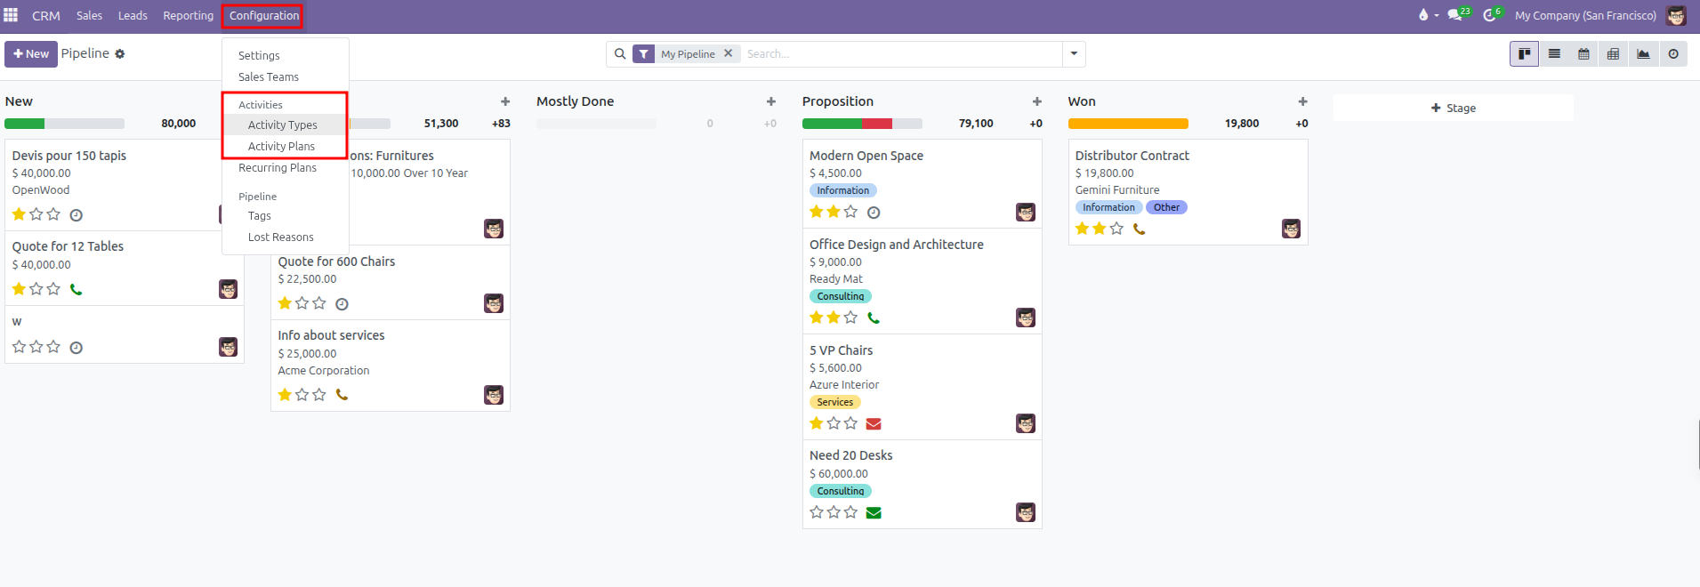The width and height of the screenshot is (1700, 587).
Task: Open the company switcher My Company (San Francisco)
Action: 1585,15
